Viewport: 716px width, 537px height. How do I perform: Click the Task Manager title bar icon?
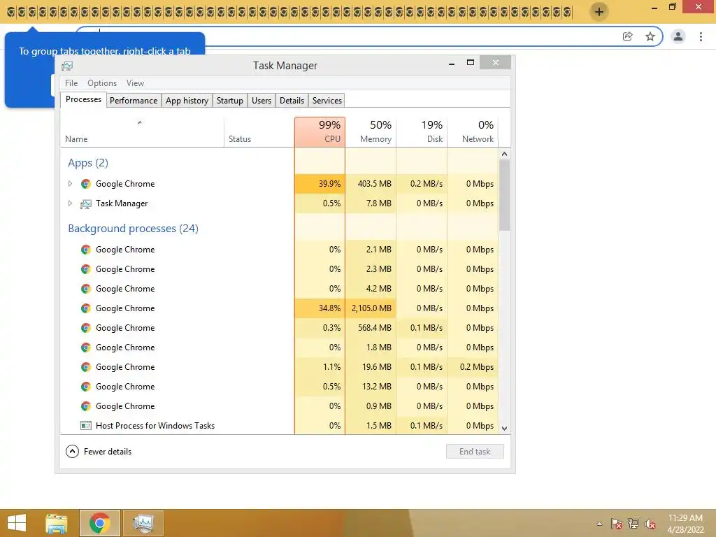[x=67, y=66]
